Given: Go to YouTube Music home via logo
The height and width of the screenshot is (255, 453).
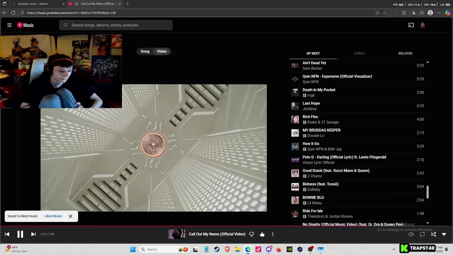Looking at the screenshot, I should point(25,25).
